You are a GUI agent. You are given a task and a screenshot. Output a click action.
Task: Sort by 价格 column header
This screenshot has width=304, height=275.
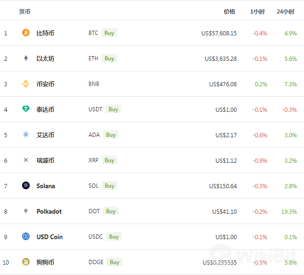coord(229,12)
